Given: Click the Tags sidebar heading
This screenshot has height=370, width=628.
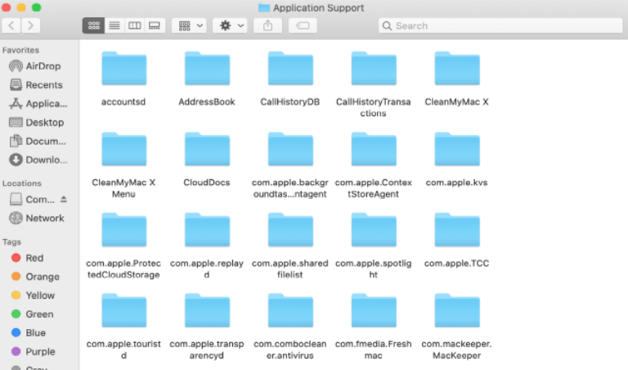Looking at the screenshot, I should tap(11, 242).
